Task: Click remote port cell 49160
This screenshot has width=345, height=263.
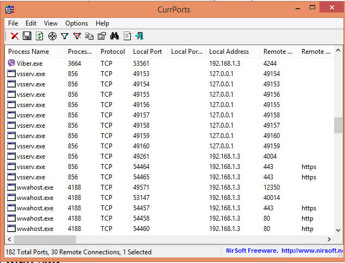Action: point(272,135)
